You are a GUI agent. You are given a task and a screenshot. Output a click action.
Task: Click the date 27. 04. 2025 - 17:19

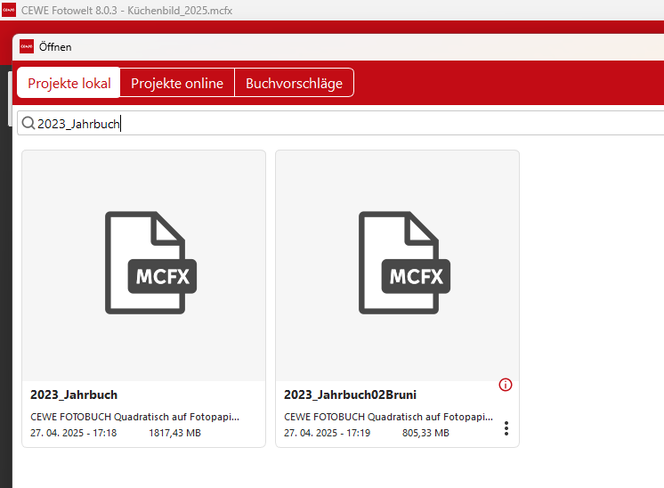point(327,433)
